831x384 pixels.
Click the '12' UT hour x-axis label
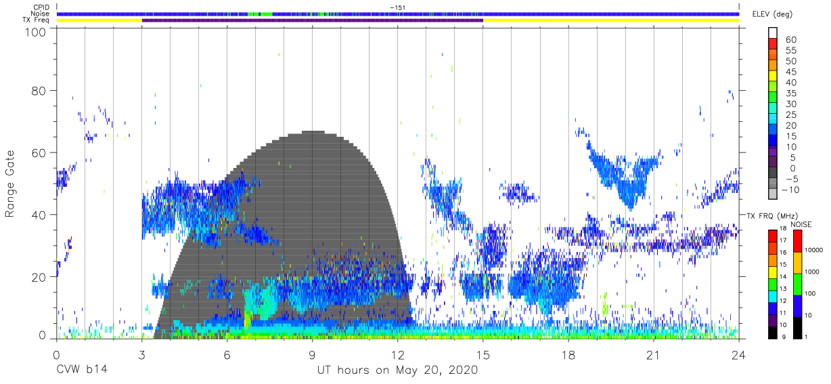(397, 355)
